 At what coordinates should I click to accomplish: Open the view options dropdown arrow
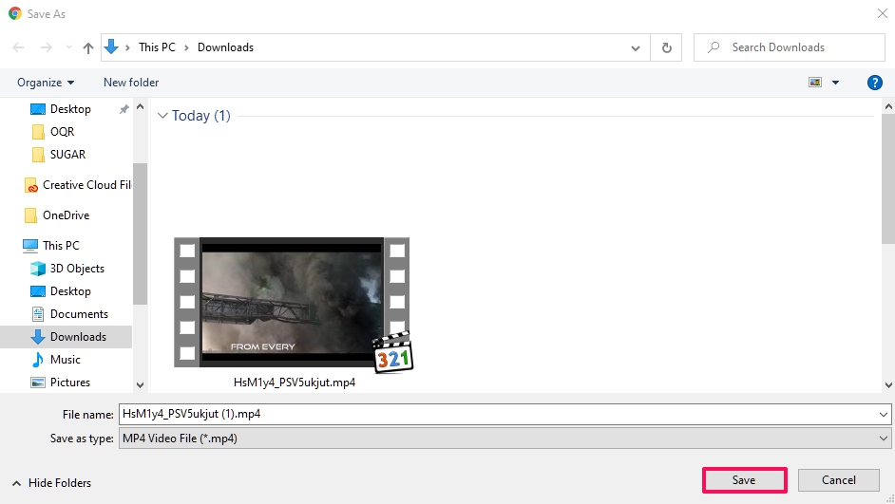coord(836,83)
